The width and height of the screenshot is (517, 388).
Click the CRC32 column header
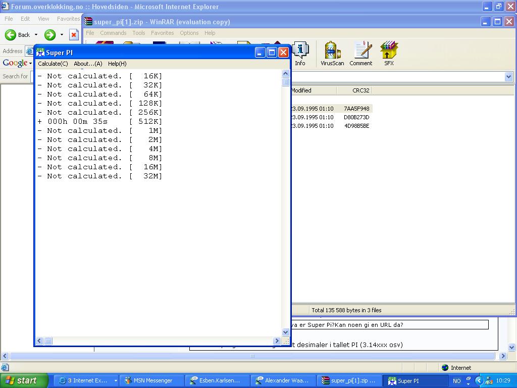click(354, 90)
